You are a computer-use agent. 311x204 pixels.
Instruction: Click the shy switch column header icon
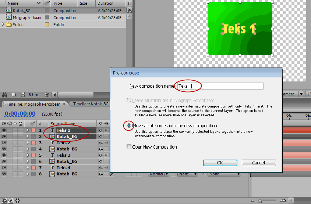pyautogui.click(x=101, y=124)
